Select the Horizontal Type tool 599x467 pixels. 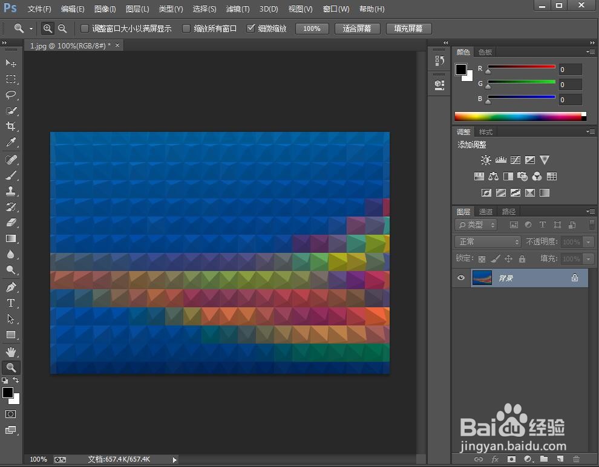point(11,303)
